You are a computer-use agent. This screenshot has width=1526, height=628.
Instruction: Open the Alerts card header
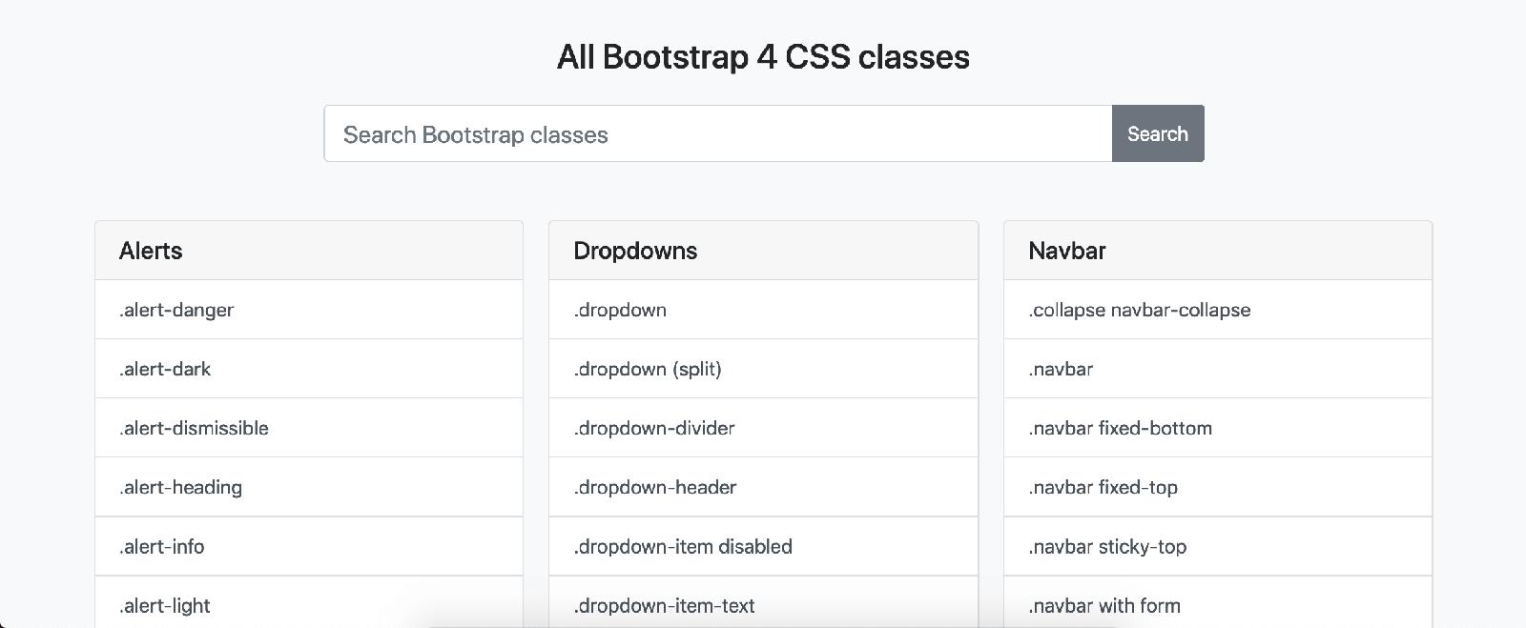tap(309, 251)
